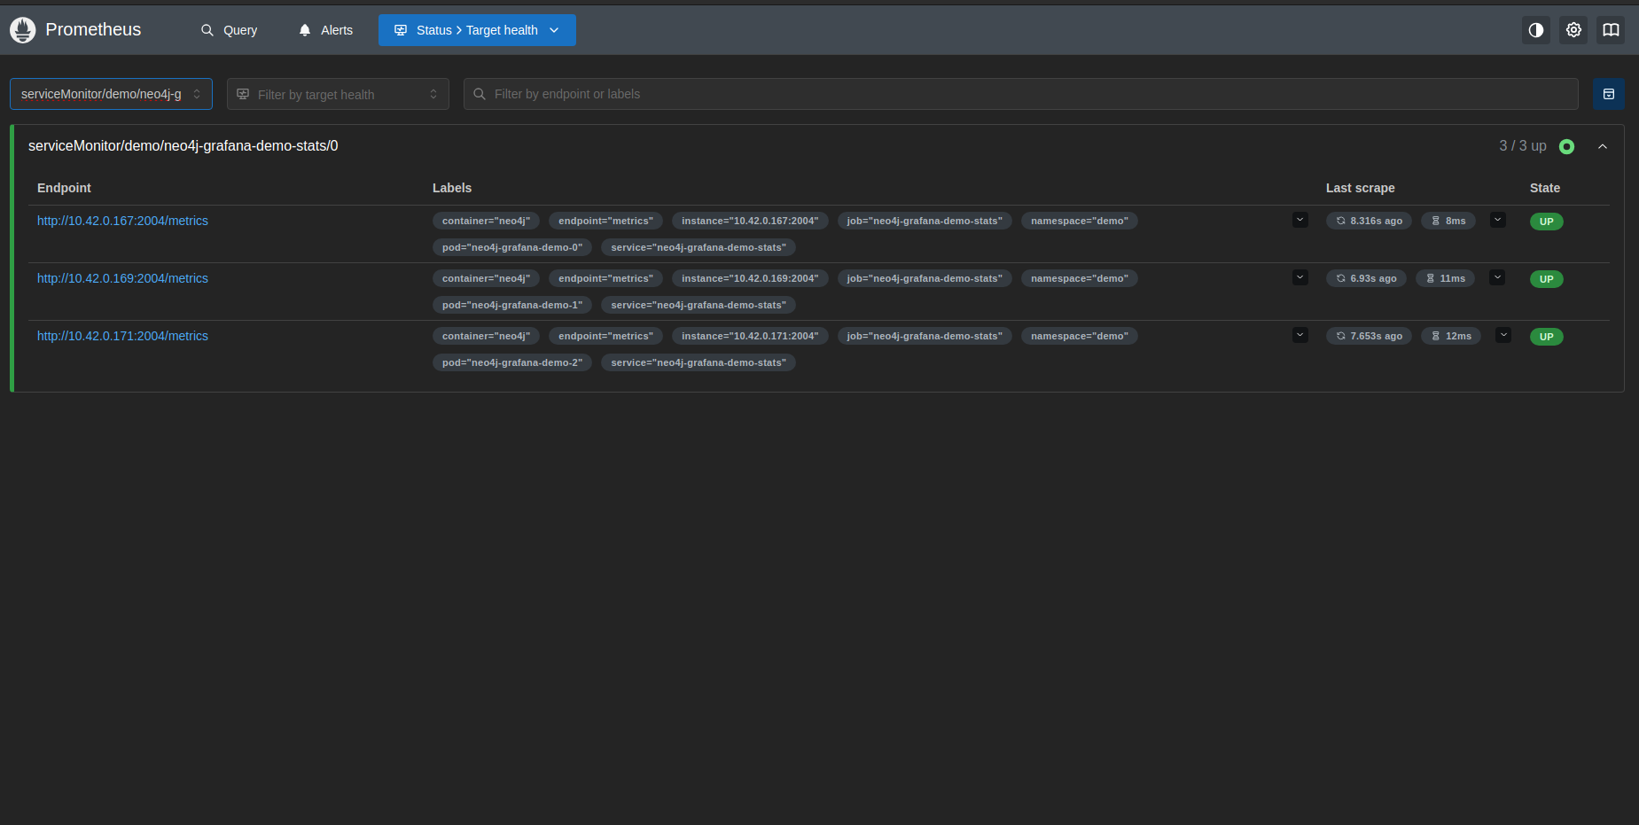This screenshot has width=1639, height=825.
Task: Click the UP badge for the 10.42.0.171 target
Action: tap(1547, 337)
